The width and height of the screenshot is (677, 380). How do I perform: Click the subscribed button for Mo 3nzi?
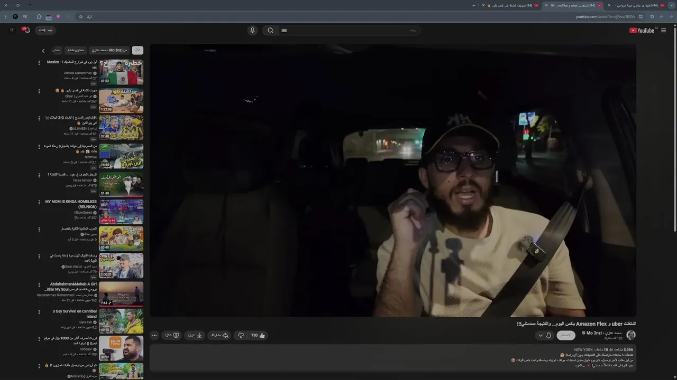(x=566, y=335)
